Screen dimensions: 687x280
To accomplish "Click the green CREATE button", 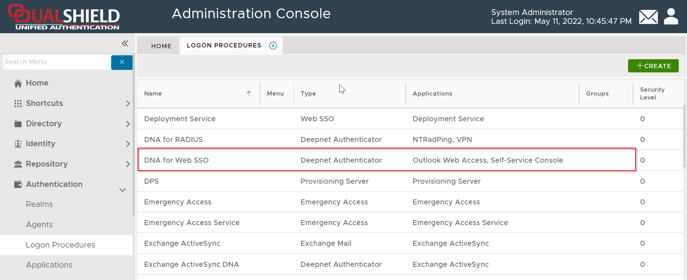I will pyautogui.click(x=653, y=66).
